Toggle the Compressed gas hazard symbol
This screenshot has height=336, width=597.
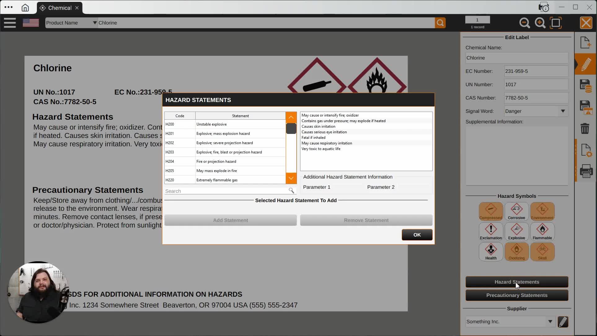pyautogui.click(x=491, y=211)
